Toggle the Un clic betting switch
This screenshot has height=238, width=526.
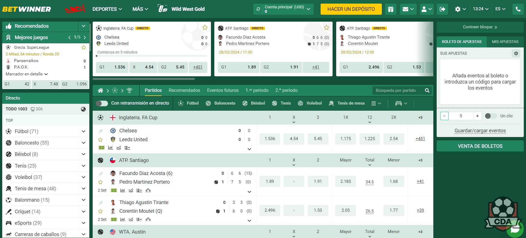491,116
